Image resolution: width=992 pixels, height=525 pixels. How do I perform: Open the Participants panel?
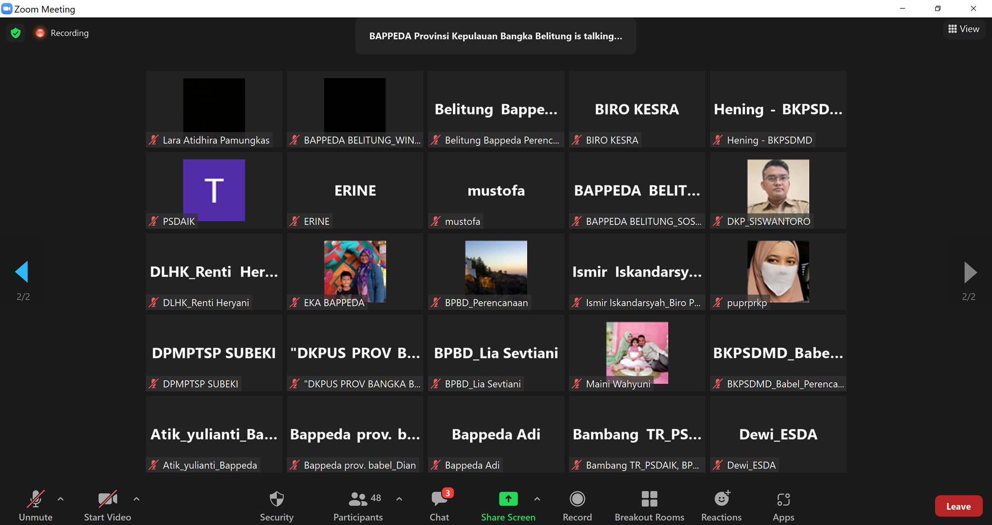(358, 499)
